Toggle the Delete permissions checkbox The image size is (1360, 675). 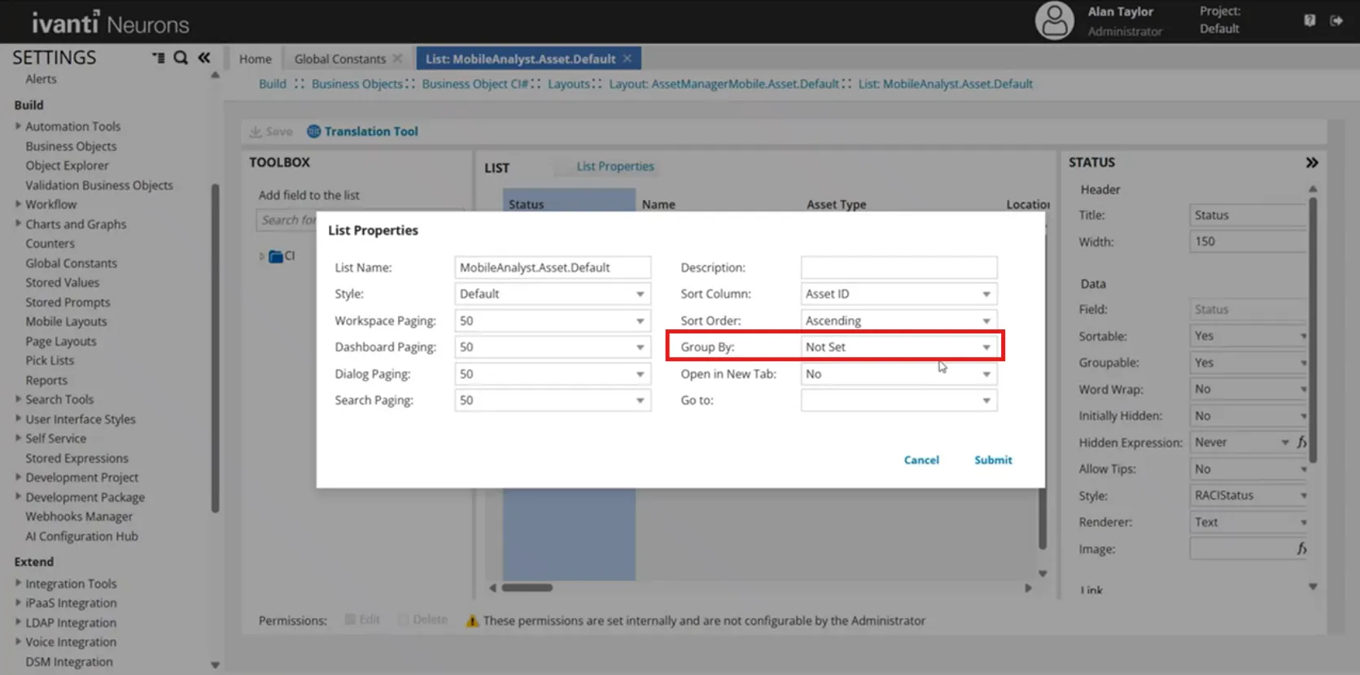(x=403, y=620)
